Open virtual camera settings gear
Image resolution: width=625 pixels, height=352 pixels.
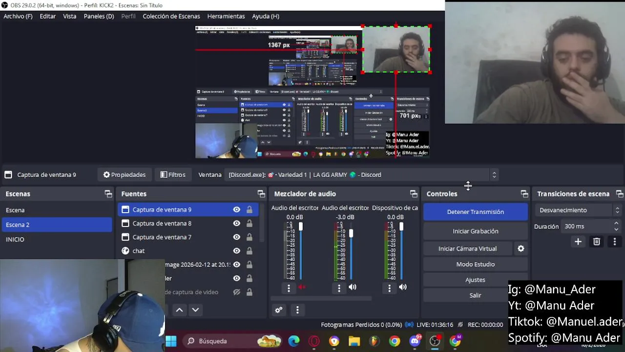pos(521,249)
